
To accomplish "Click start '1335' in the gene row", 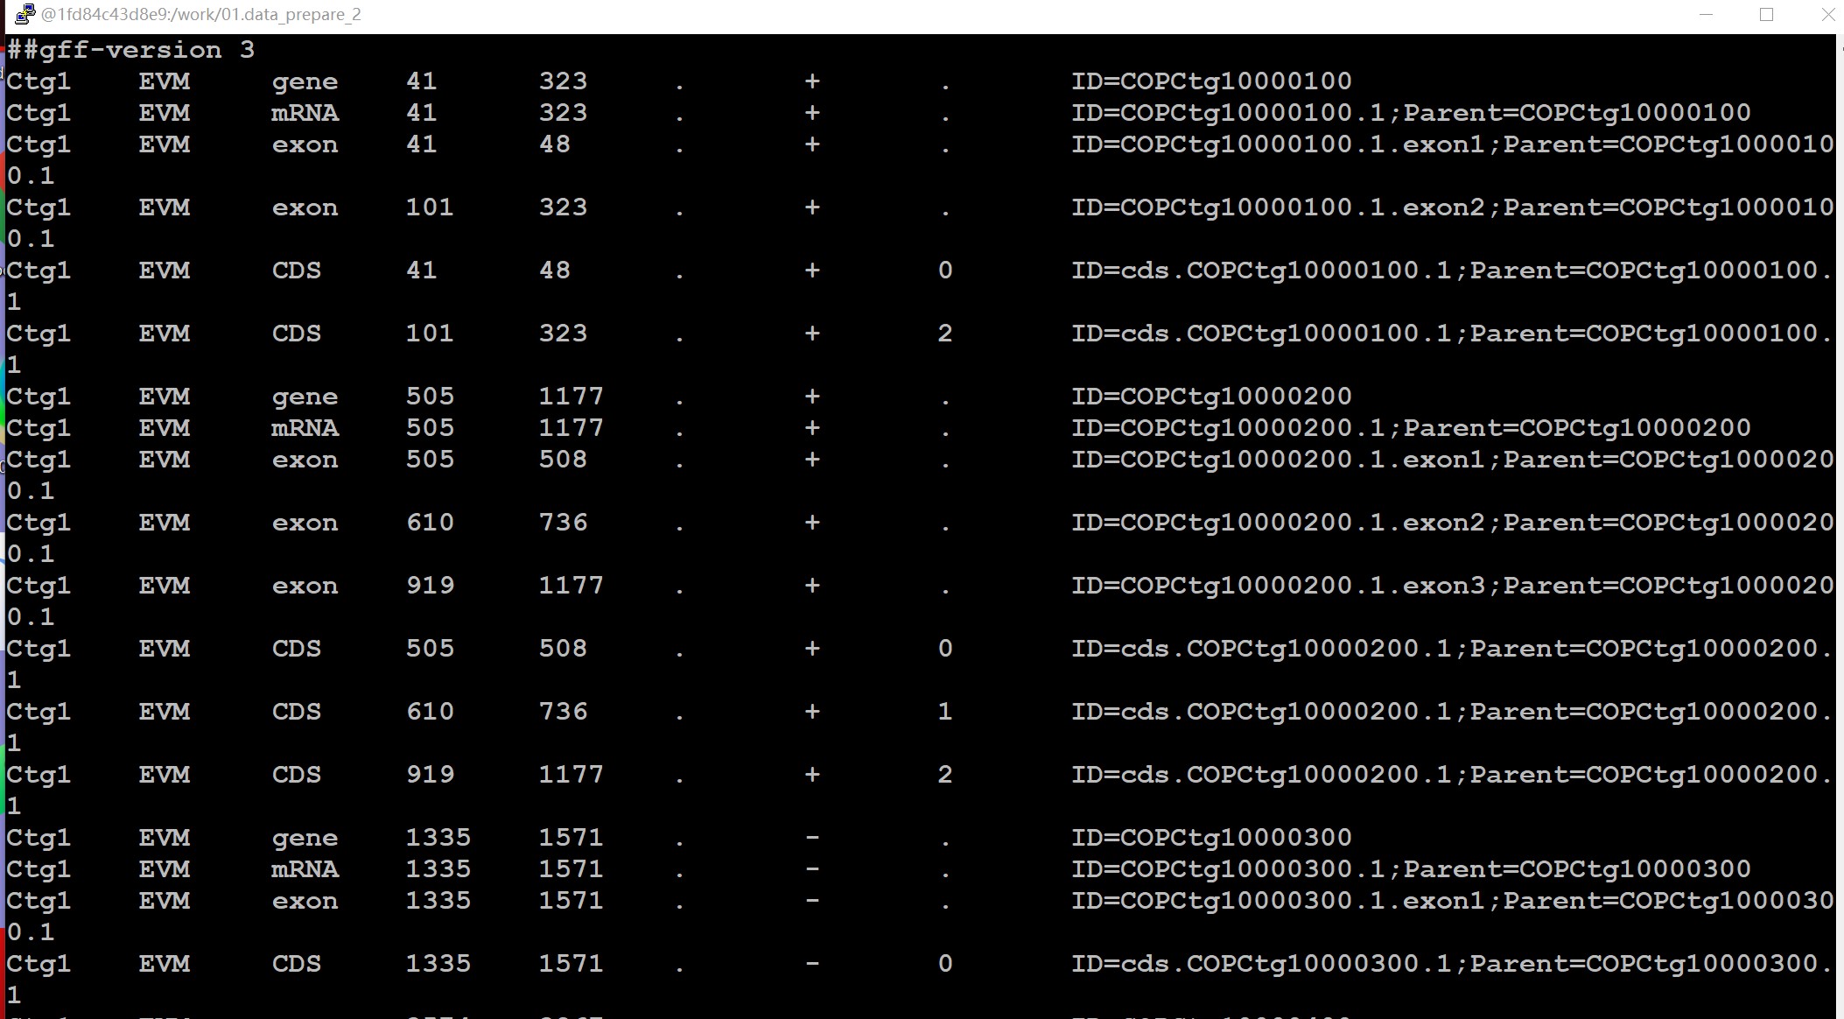I will click(x=438, y=838).
